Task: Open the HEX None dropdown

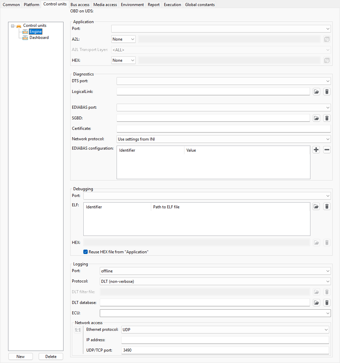Action: (x=123, y=60)
